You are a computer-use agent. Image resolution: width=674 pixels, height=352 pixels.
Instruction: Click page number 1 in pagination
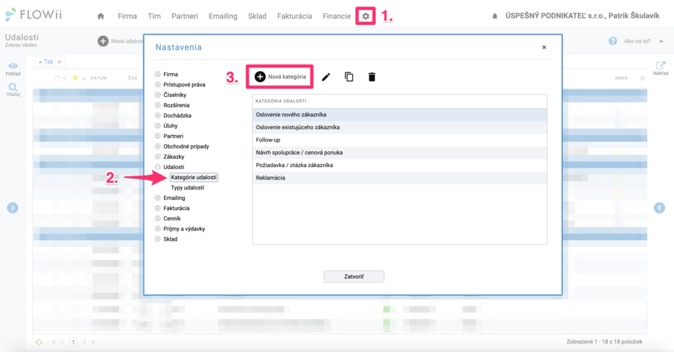(x=73, y=342)
